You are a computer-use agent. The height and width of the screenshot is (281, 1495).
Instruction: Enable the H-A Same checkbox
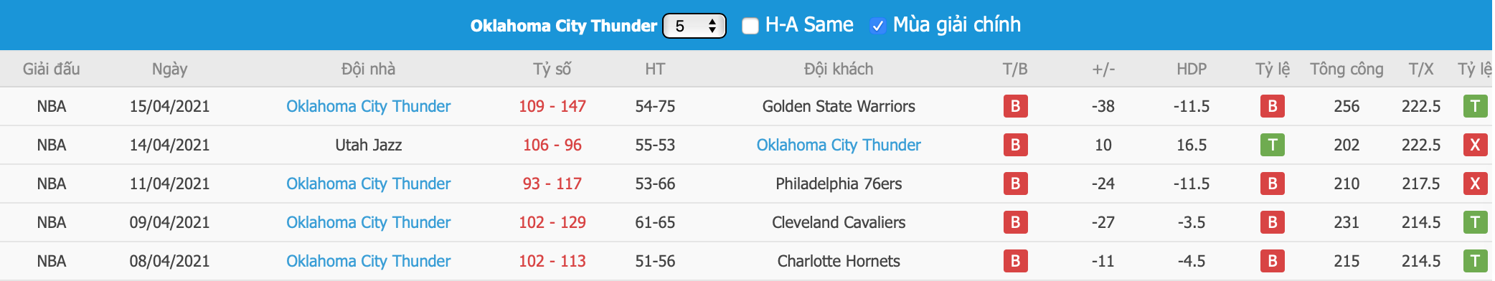coord(750,26)
